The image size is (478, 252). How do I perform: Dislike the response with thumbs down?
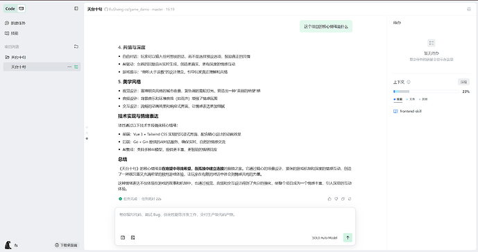click(336, 199)
